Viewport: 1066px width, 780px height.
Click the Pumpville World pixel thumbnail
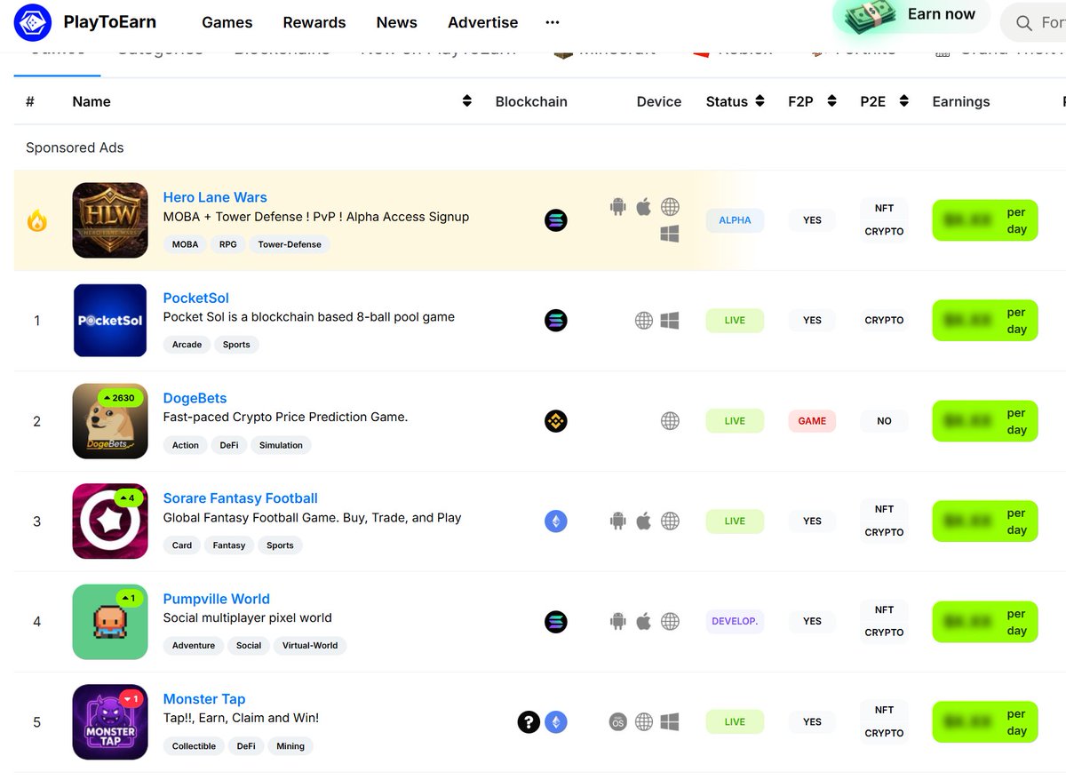(x=110, y=622)
